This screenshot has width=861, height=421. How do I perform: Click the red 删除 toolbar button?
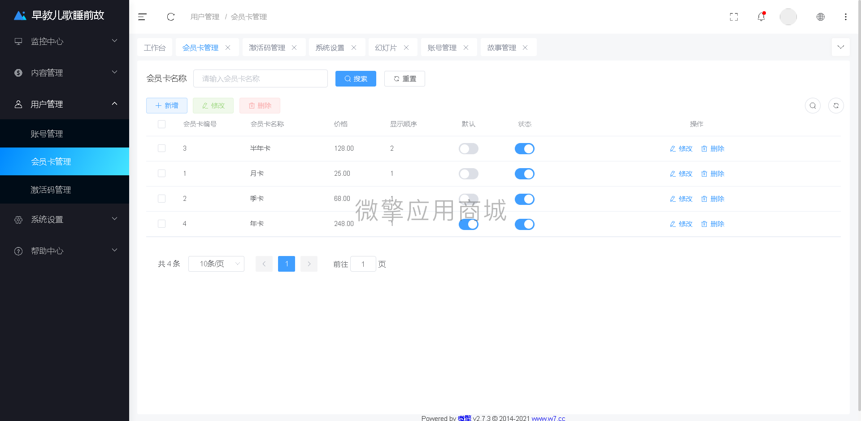[x=260, y=106]
